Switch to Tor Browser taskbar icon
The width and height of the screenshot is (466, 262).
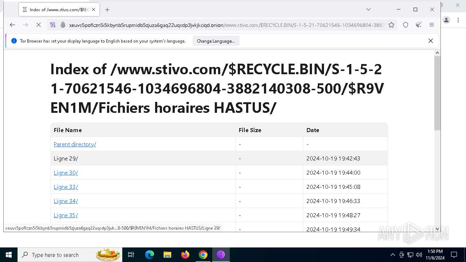[221, 255]
